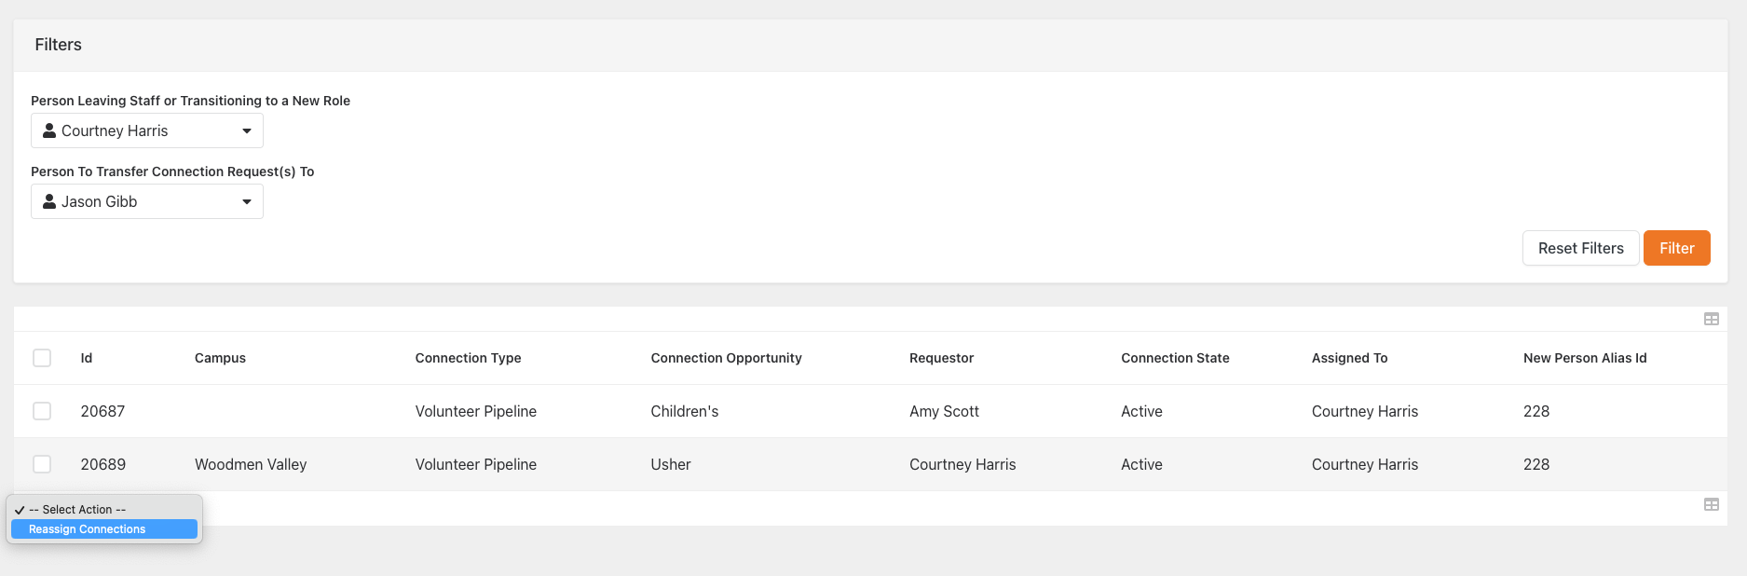This screenshot has width=1747, height=576.
Task: Check the row for Id 20687
Action: [42, 411]
